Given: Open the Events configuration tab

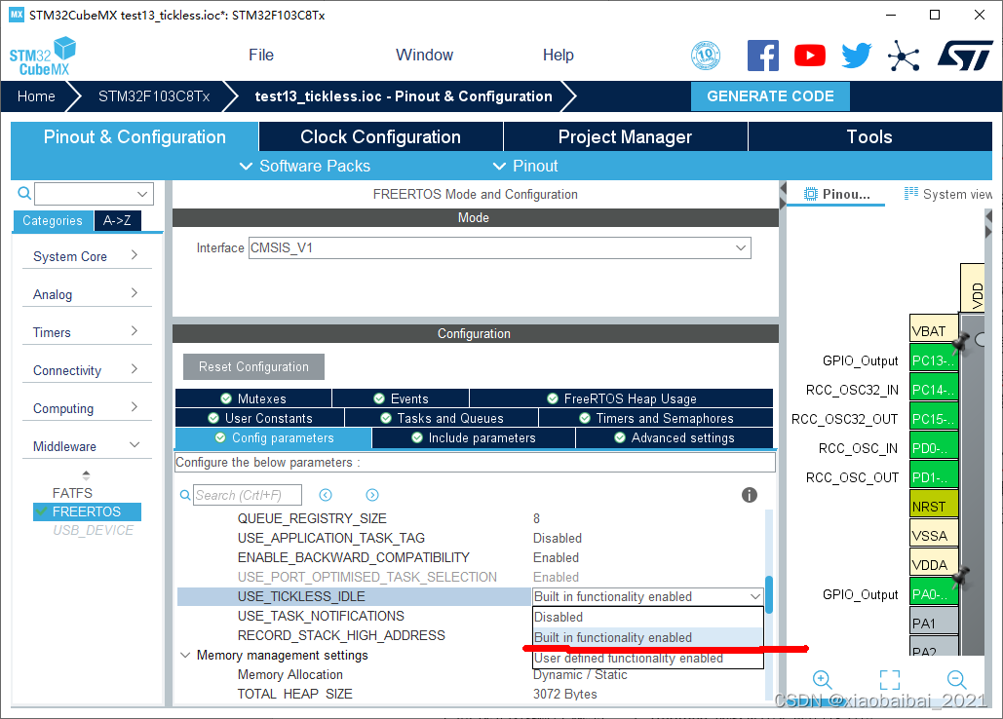Looking at the screenshot, I should tap(401, 398).
